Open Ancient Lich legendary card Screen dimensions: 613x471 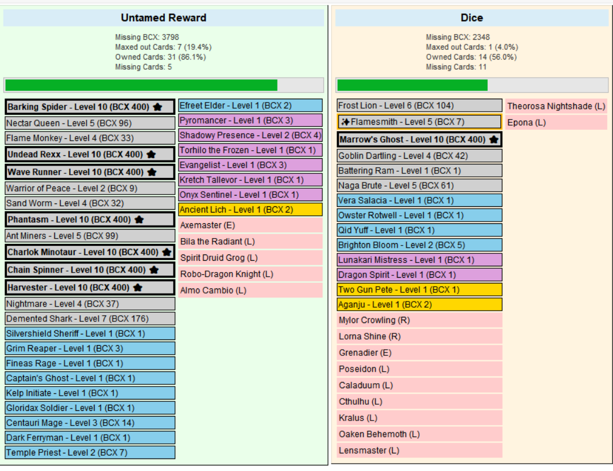click(x=250, y=209)
